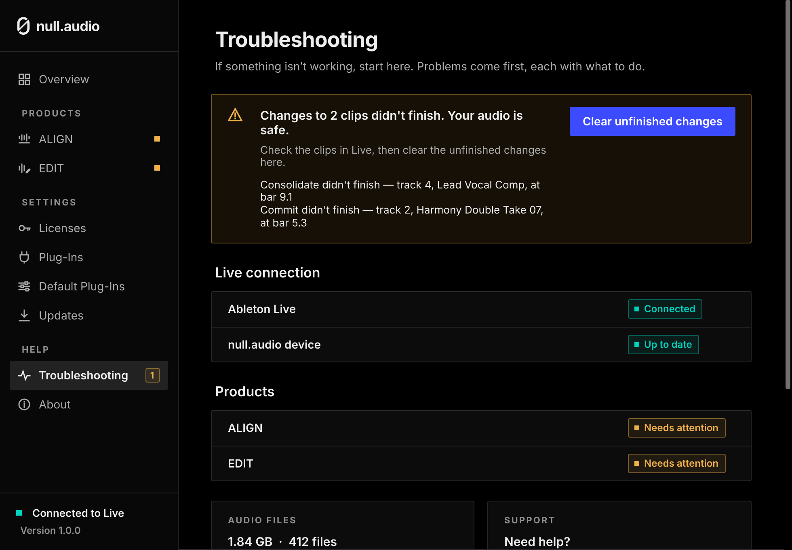The width and height of the screenshot is (792, 550).
Task: Click the Up to date status badge
Action: (663, 345)
